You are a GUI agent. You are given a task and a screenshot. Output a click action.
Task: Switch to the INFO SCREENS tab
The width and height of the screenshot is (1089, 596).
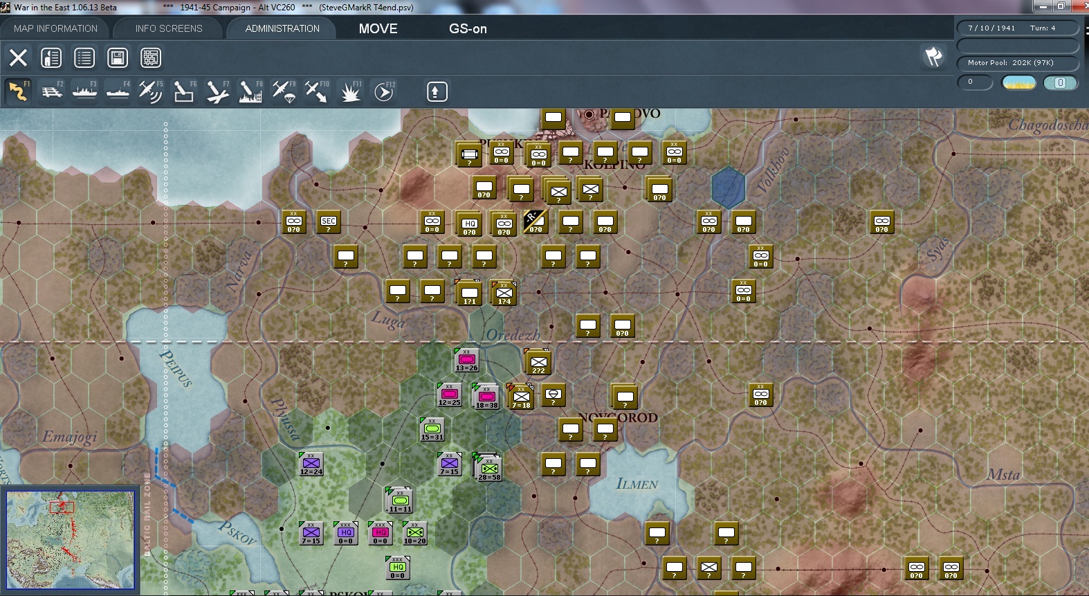[x=169, y=28]
